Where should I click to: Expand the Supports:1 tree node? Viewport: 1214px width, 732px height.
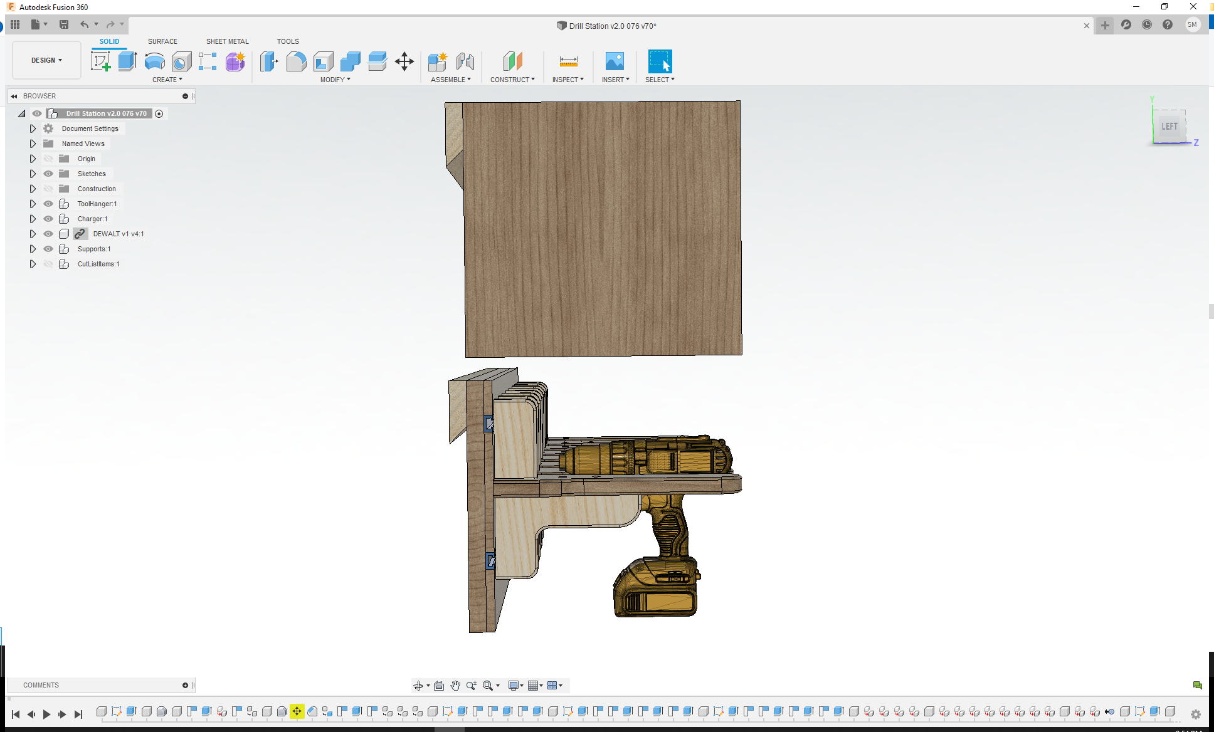pyautogui.click(x=33, y=249)
